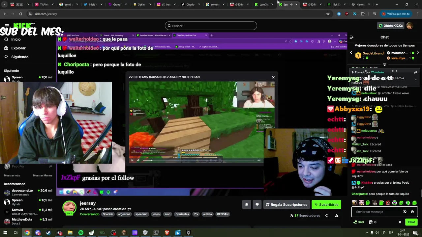This screenshot has height=237, width=422.
Task: Open the Kick hamburger menu
Action: [x=7, y=26]
